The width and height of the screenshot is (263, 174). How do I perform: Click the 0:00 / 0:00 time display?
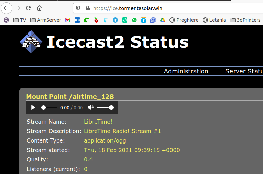[72, 108]
